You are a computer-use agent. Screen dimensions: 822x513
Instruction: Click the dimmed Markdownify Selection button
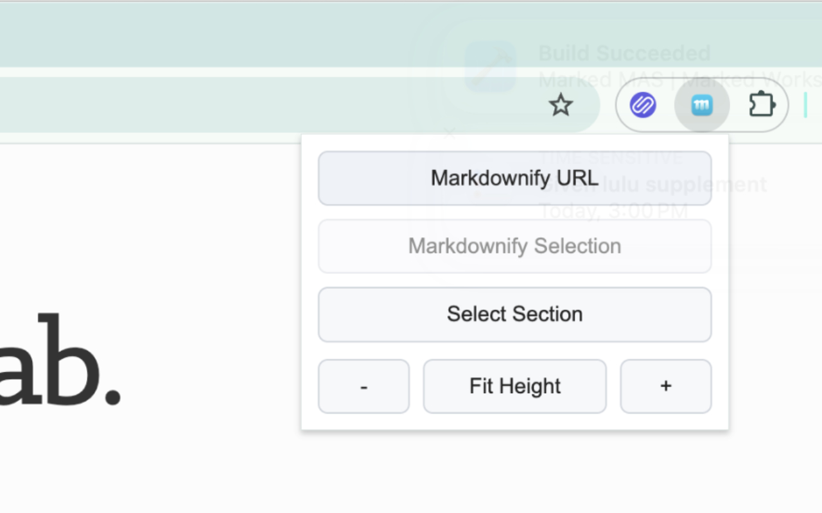click(x=514, y=246)
